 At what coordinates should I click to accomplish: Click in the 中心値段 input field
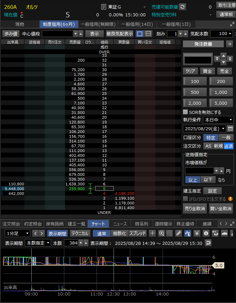57,34
